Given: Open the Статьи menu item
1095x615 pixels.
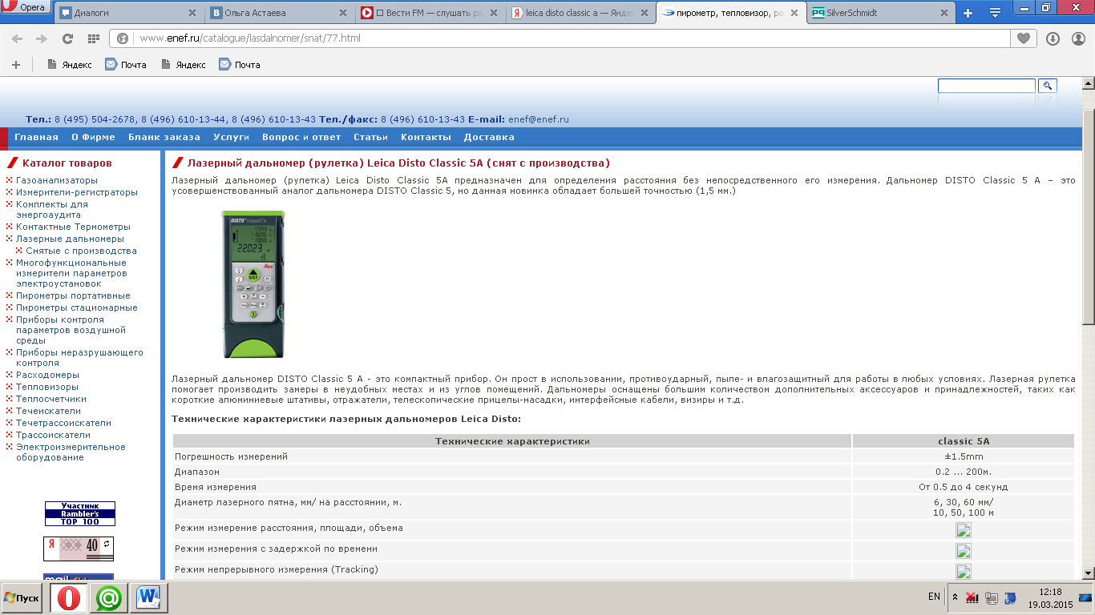Looking at the screenshot, I should 371,137.
